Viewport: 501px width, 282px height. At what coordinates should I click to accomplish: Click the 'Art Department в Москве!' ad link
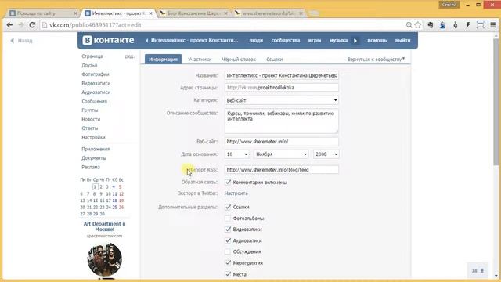[104, 226]
